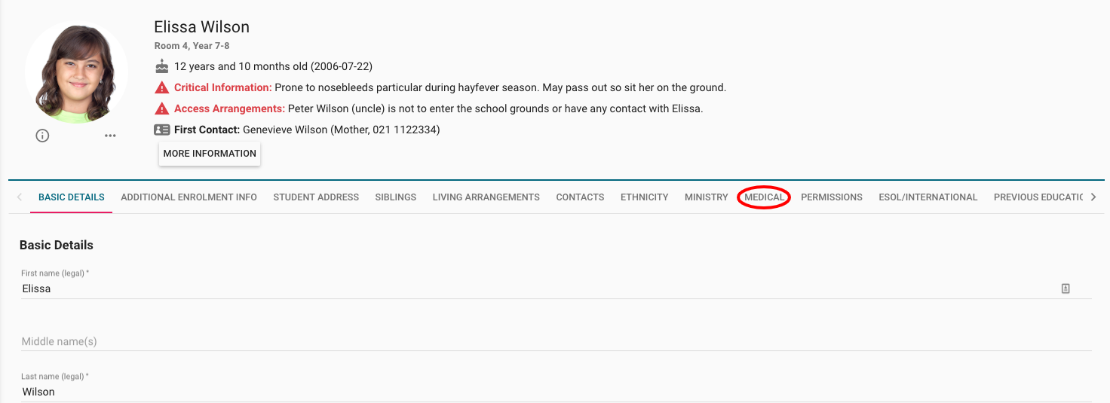Click the Critical Information warning triangle
Viewport: 1110px width, 403px height.
(x=161, y=87)
